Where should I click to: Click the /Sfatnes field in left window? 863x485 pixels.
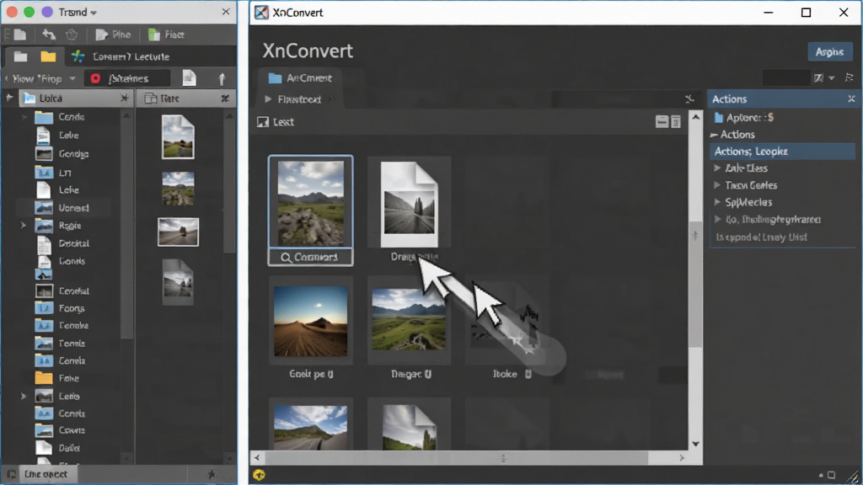(x=128, y=78)
